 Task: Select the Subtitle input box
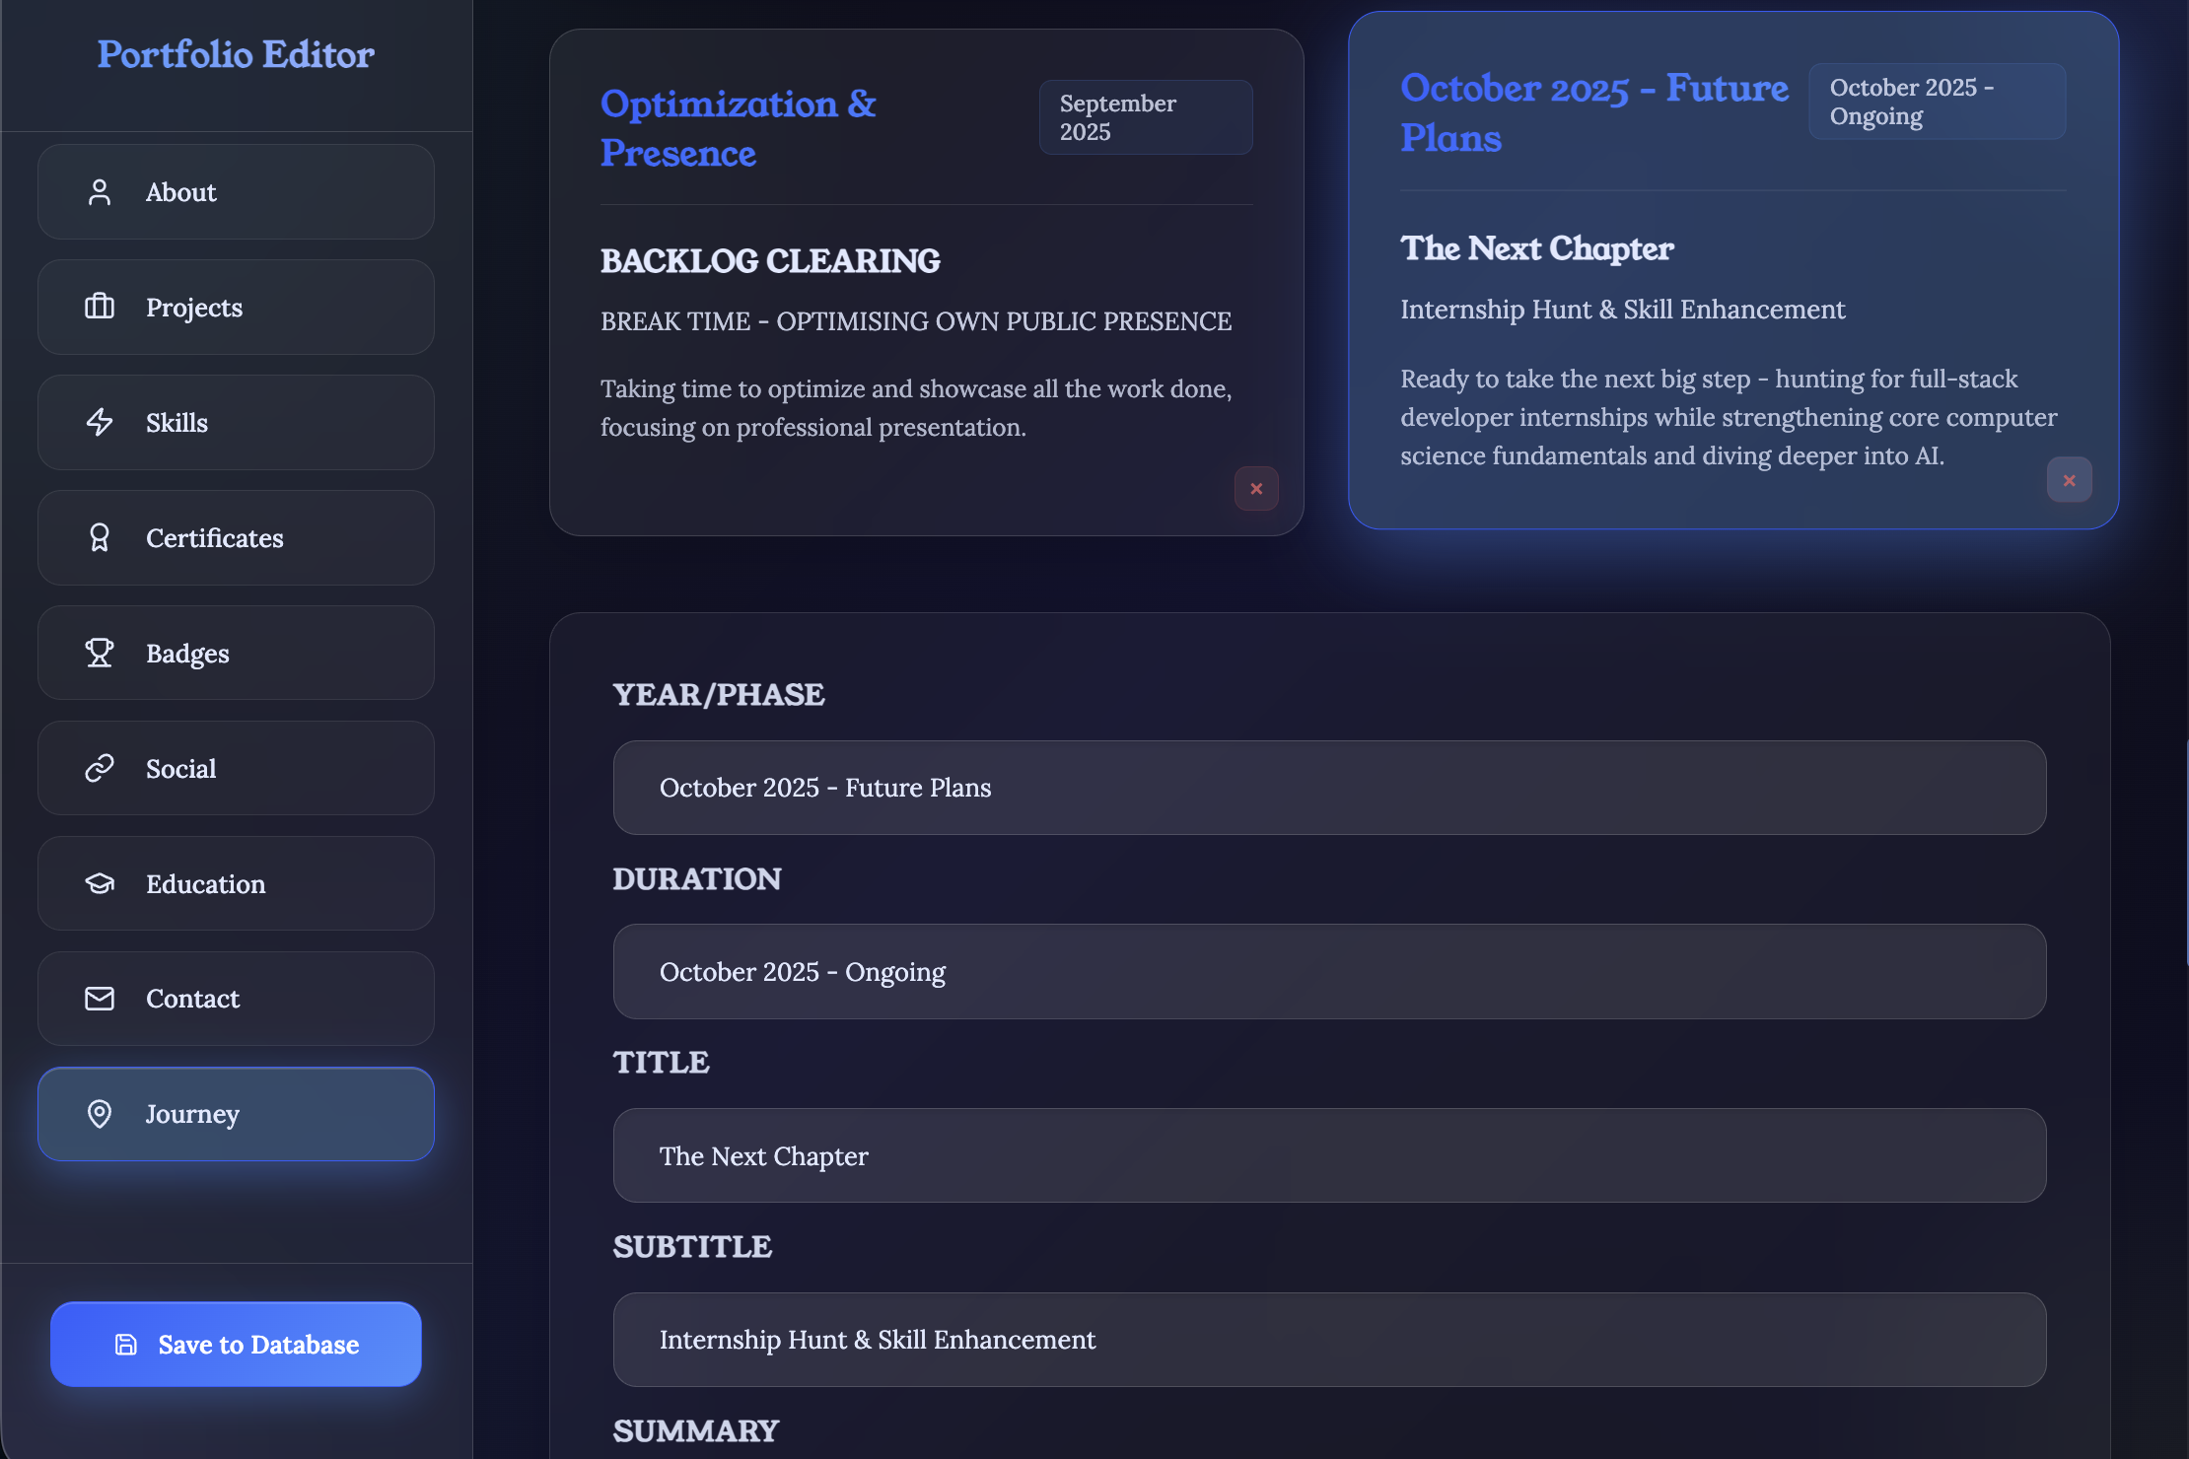pos(1329,1340)
